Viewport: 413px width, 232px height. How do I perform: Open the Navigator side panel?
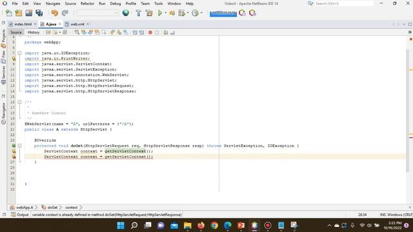[3, 113]
